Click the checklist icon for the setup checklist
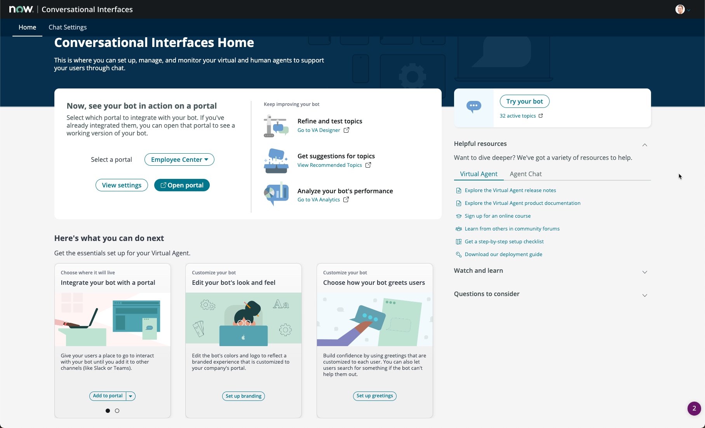This screenshot has height=428, width=705. click(458, 241)
